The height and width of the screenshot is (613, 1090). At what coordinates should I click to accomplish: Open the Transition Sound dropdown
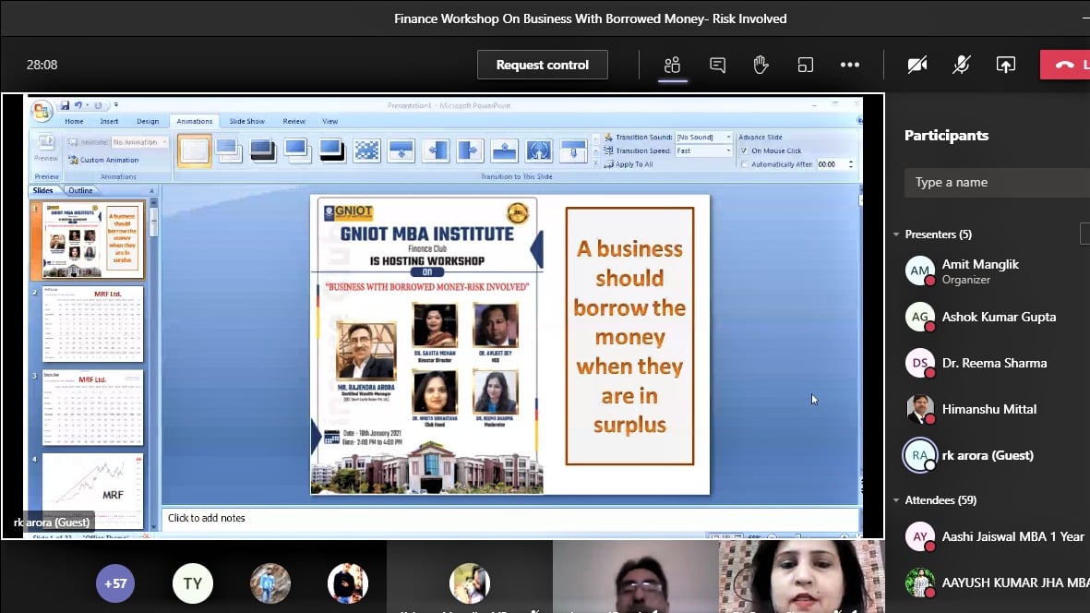click(728, 138)
